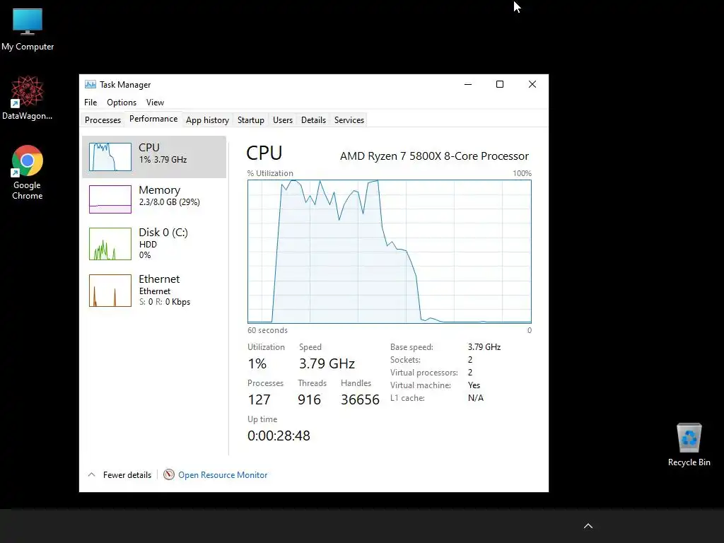
Task: Open the File menu
Action: pos(90,103)
